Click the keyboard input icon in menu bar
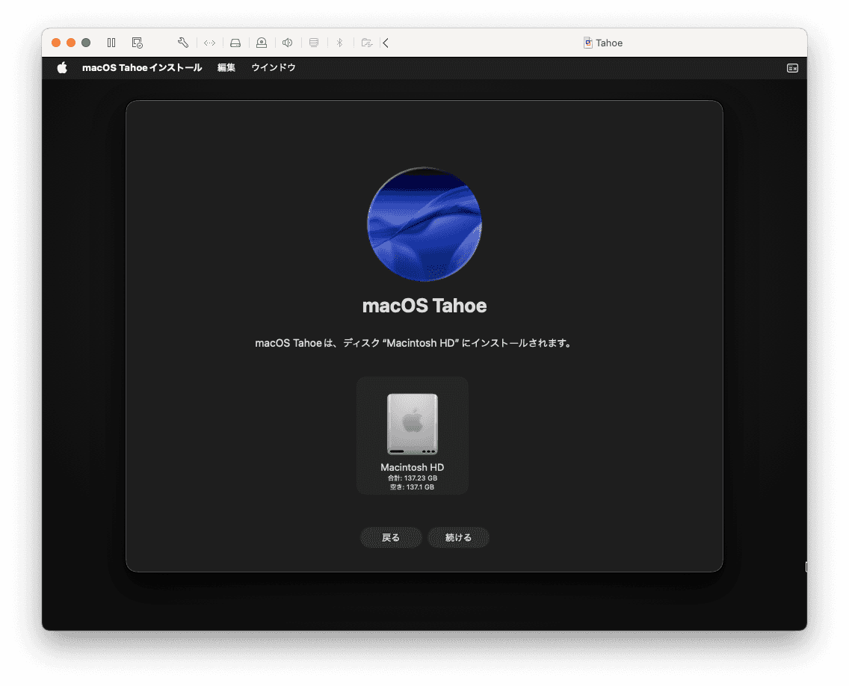 click(x=792, y=68)
